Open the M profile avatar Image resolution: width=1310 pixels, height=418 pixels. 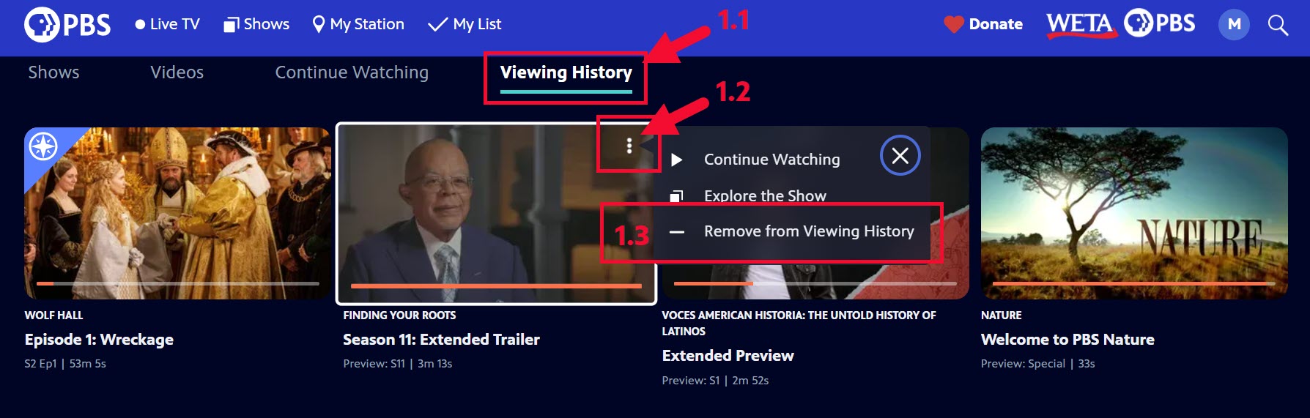(1234, 24)
